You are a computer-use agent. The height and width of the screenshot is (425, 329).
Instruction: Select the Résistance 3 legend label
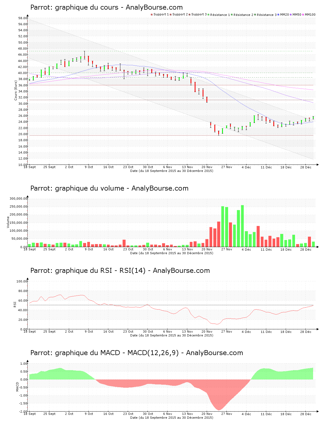(x=267, y=15)
